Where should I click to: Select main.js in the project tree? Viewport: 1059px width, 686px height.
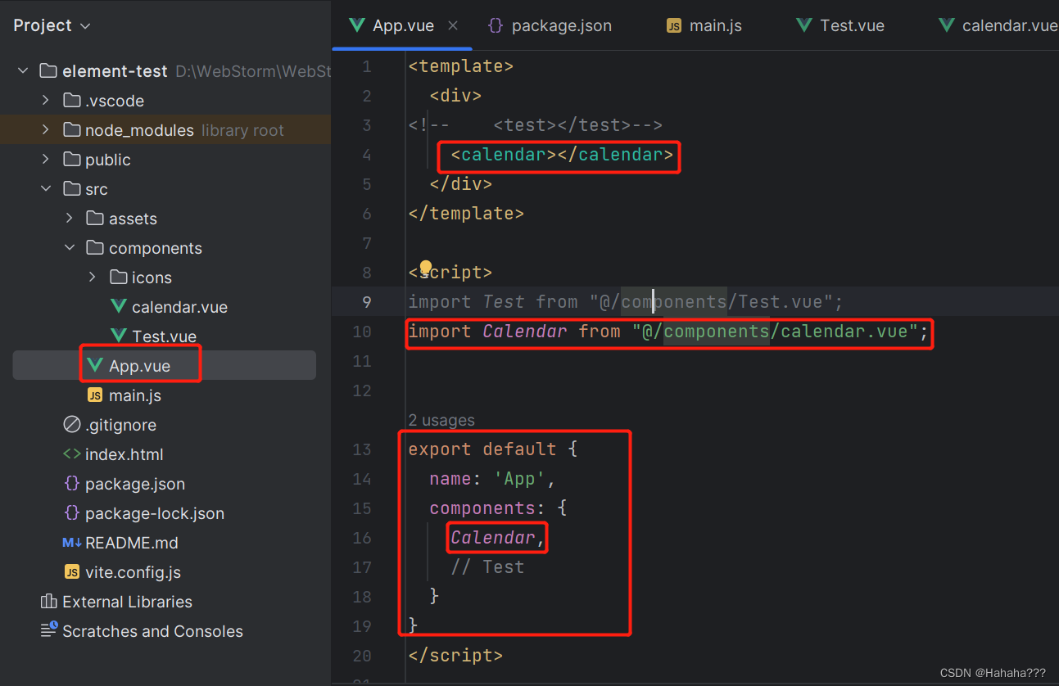tap(134, 395)
